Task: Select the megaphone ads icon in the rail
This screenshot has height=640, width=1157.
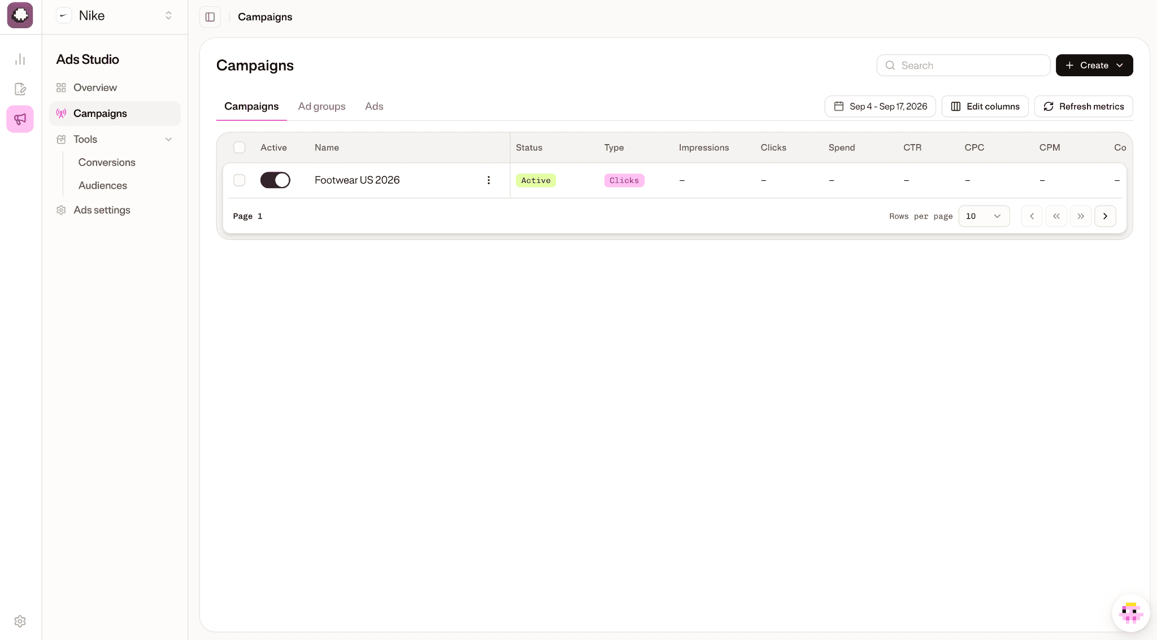Action: [20, 119]
